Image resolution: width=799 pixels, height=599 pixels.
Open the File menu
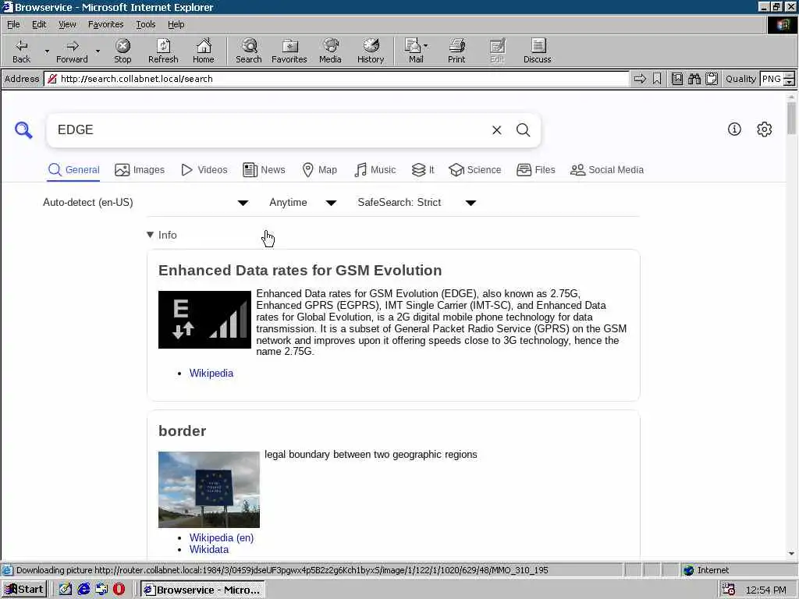click(x=13, y=24)
